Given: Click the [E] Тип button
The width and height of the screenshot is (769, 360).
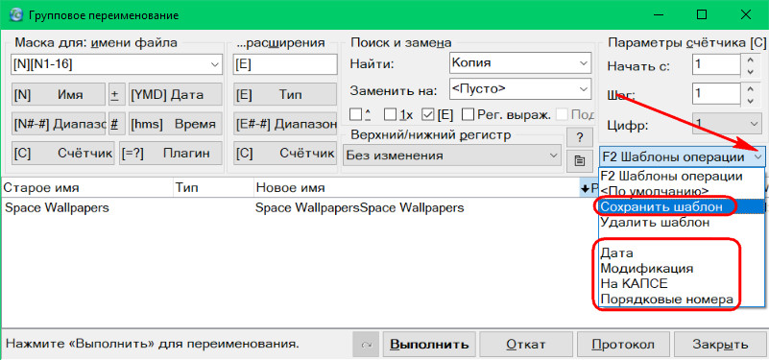Looking at the screenshot, I should click(x=285, y=95).
